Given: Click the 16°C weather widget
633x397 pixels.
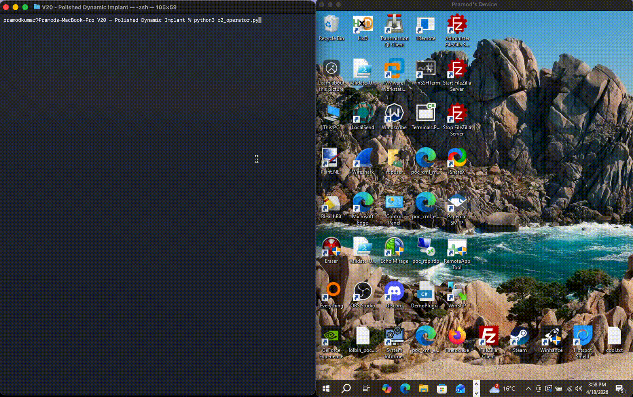Looking at the screenshot, I should (x=502, y=389).
